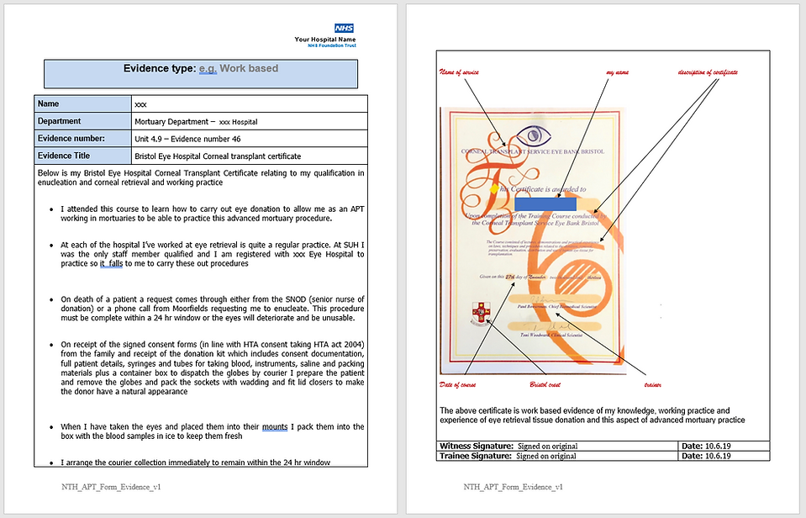Click the 'Evidence Title' label cell

[x=82, y=156]
